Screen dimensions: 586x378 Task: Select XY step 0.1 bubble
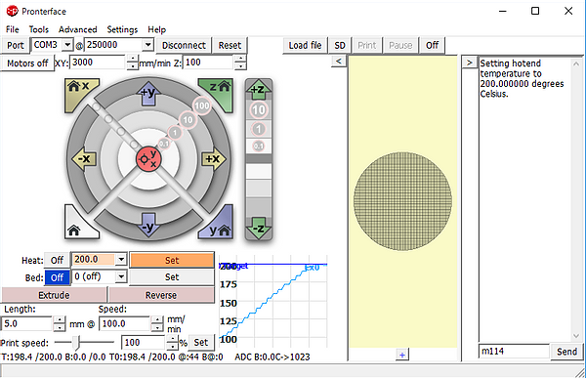[x=164, y=144]
